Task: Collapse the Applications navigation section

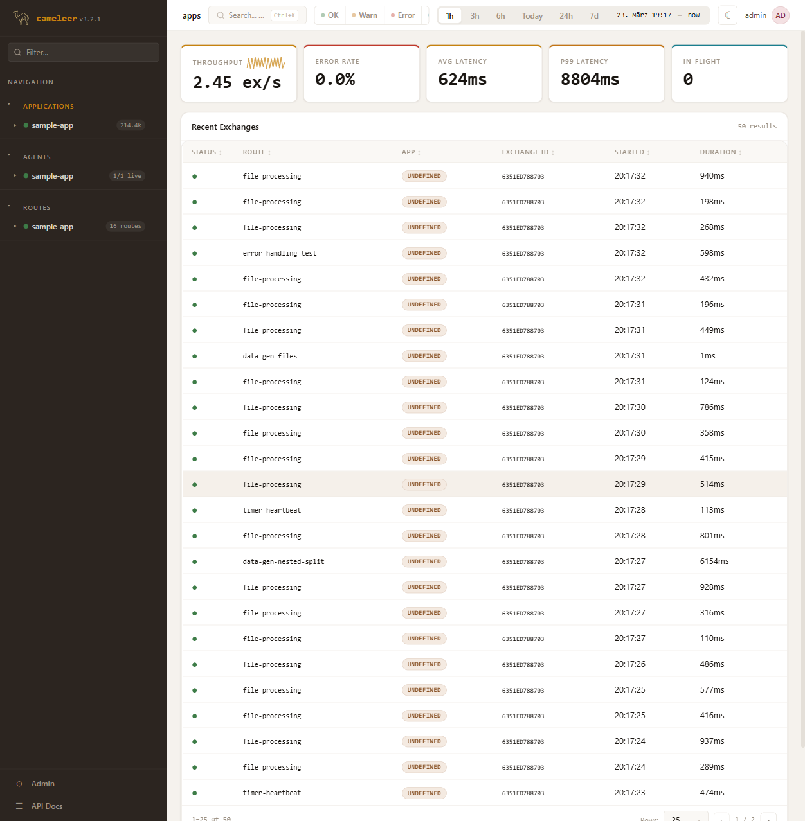Action: (9, 105)
